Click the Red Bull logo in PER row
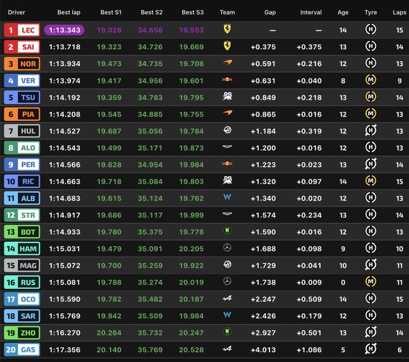 tap(227, 164)
